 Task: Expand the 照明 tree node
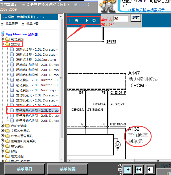[x=2, y=151]
